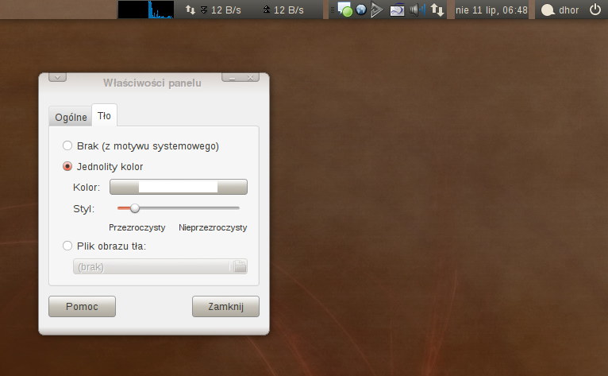The image size is (608, 376).
Task: Click the Nieprzezroczysty label
Action: [213, 227]
